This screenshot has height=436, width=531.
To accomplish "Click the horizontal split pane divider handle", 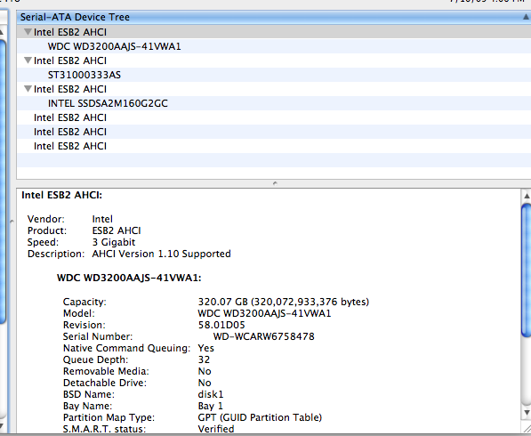I will click(x=275, y=183).
